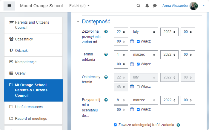This screenshot has height=130, width=209.
Task: Open year dropdown for submissions-from date
Action: (169, 32)
